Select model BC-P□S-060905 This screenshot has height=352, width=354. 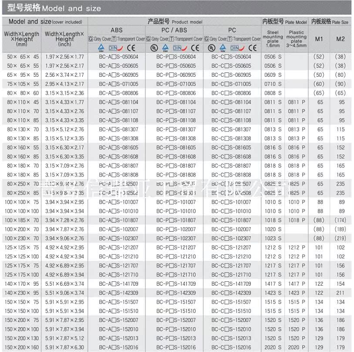coord(176,75)
